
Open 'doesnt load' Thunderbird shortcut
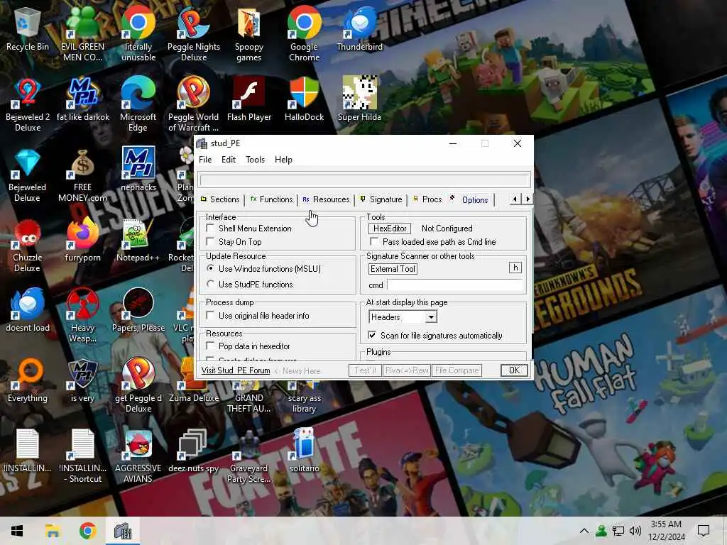(x=28, y=309)
